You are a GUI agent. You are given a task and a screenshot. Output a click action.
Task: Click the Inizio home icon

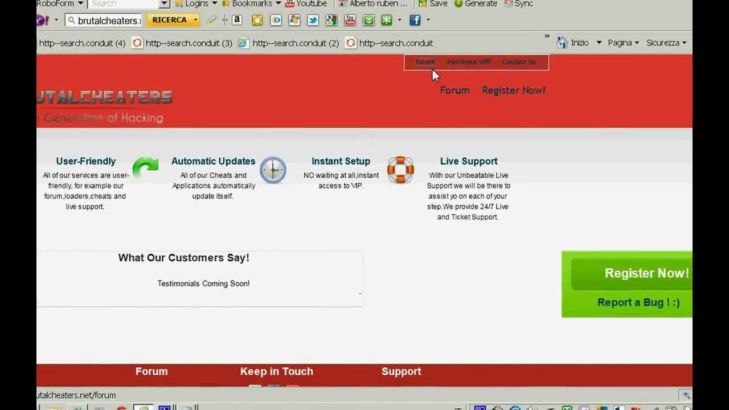click(562, 43)
